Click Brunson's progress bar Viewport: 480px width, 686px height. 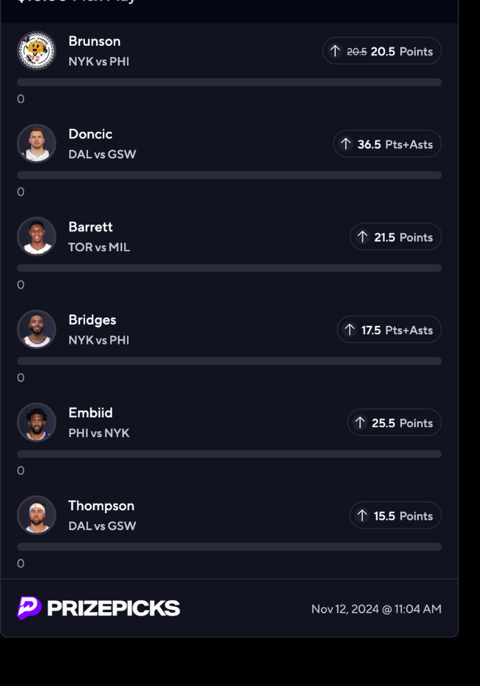[x=229, y=82]
